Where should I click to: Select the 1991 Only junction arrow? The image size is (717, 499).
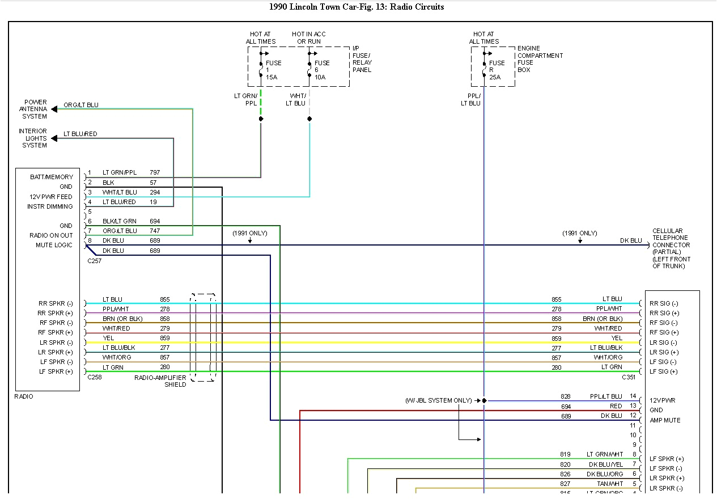(x=249, y=239)
